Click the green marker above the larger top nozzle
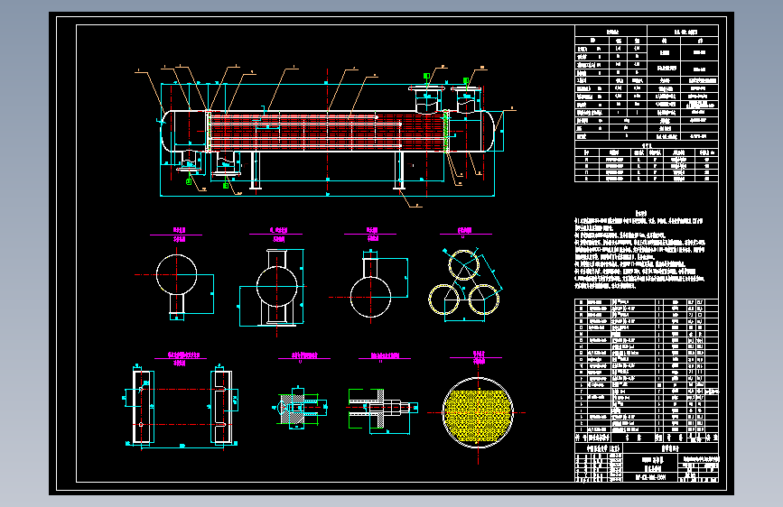The height and width of the screenshot is (507, 783). point(426,76)
